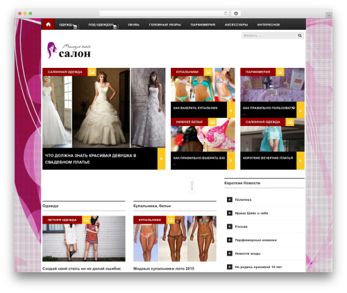Open the ГОЛОВНЫЕ УБОРЫ menu item

pos(165,24)
